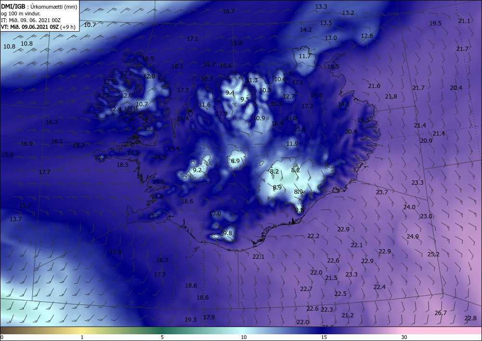Click the 22.8 value on the map
Image resolution: width=482 pixels, height=341 pixels.
(470, 318)
